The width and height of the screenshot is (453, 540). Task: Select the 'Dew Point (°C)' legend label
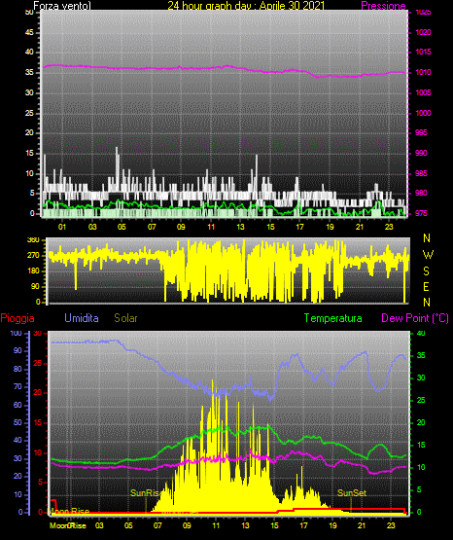415,318
